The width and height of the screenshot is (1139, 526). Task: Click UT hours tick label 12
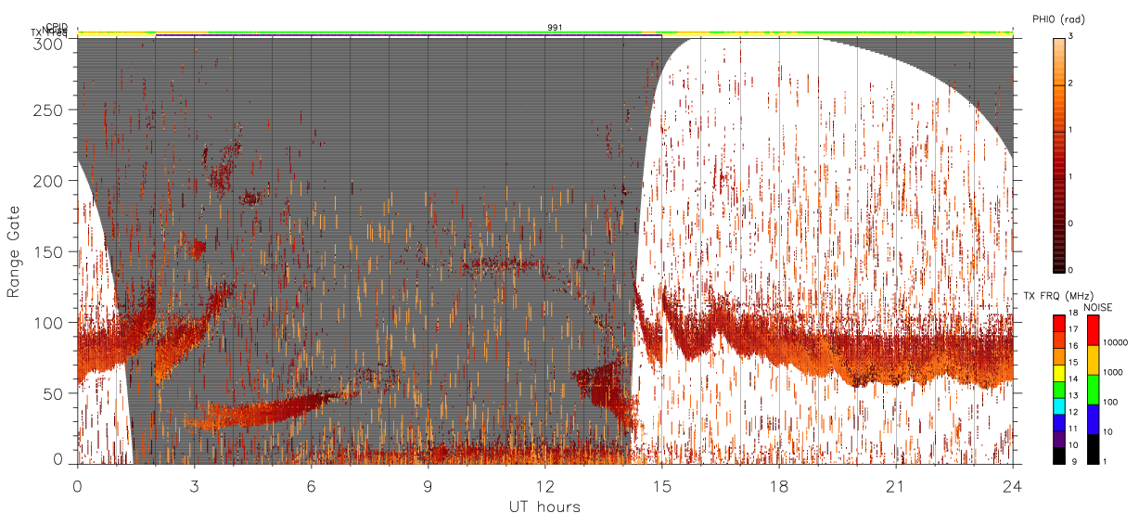pyautogui.click(x=545, y=485)
